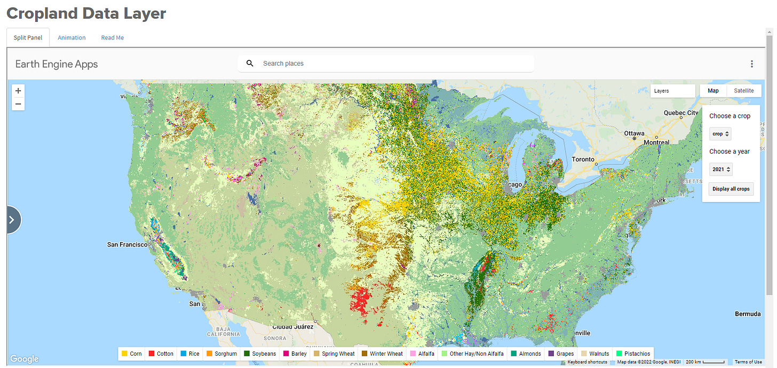Click the beige Walnuts legend swatch
Image resolution: width=777 pixels, height=368 pixels.
click(584, 354)
